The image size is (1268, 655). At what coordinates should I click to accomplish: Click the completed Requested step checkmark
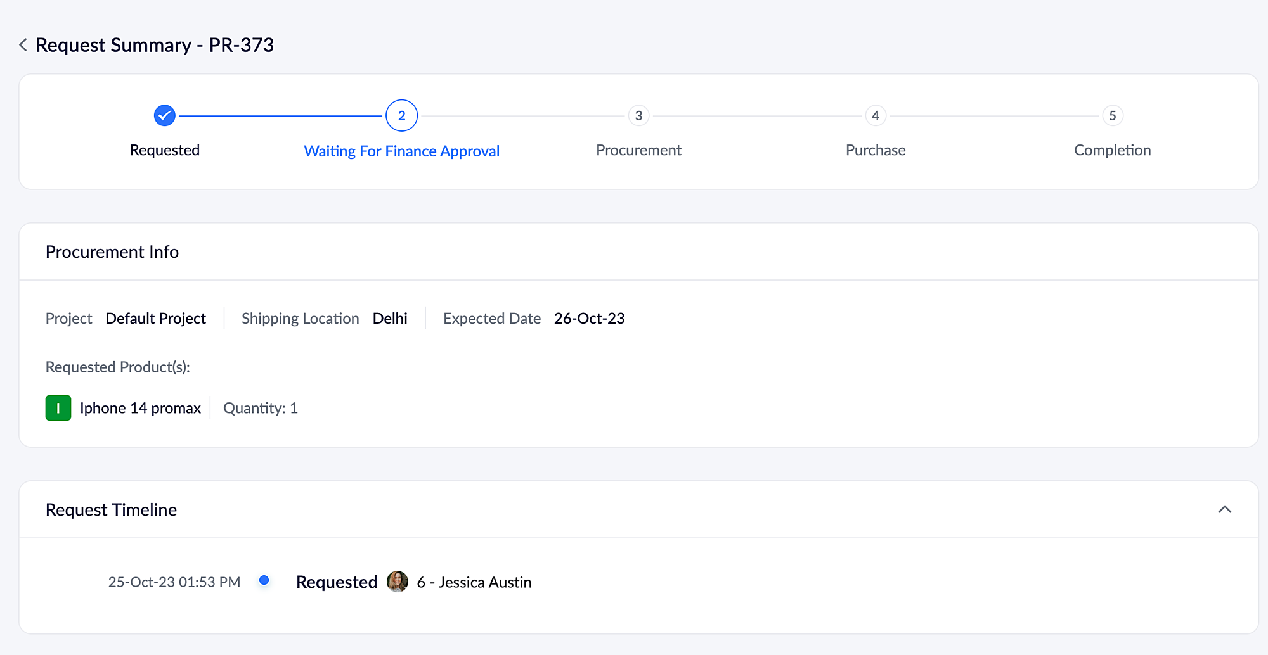[164, 115]
